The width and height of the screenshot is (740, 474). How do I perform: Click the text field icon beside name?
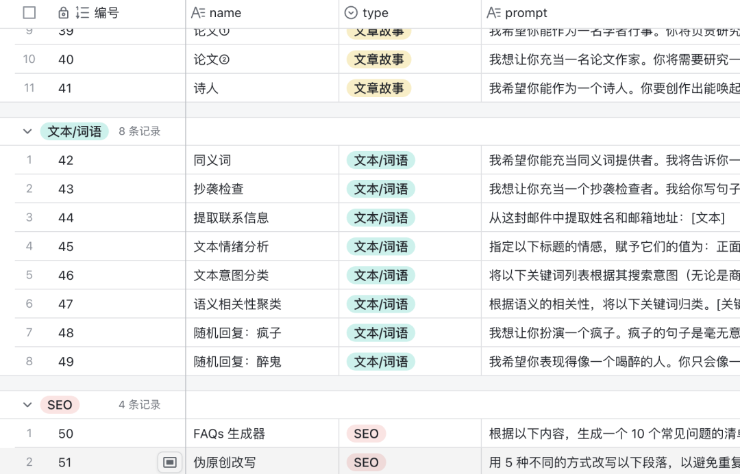[198, 13]
